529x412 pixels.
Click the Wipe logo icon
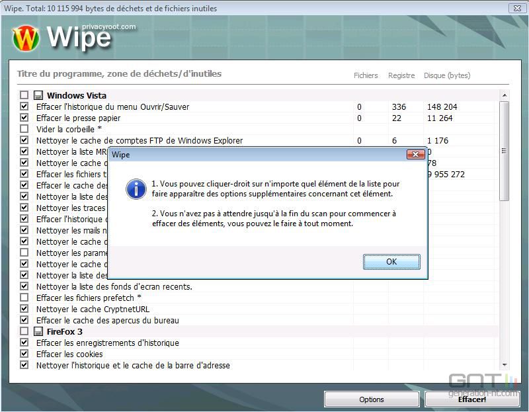click(26, 38)
